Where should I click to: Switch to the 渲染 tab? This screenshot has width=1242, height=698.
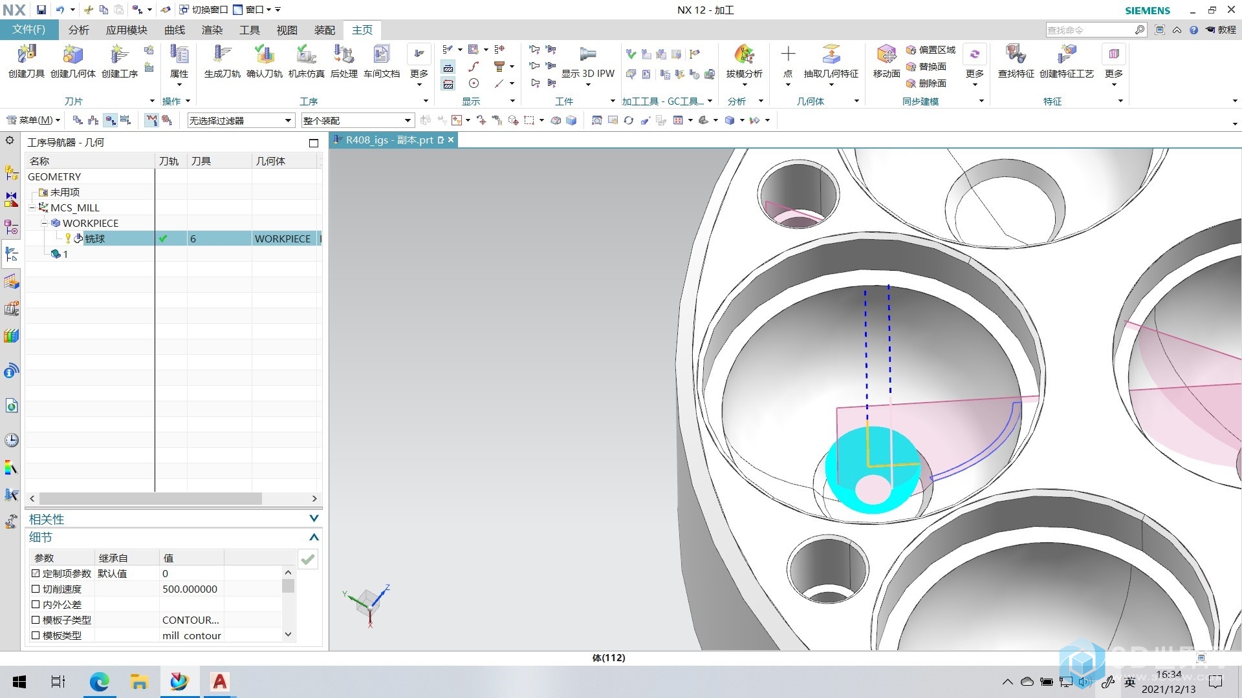pos(212,30)
